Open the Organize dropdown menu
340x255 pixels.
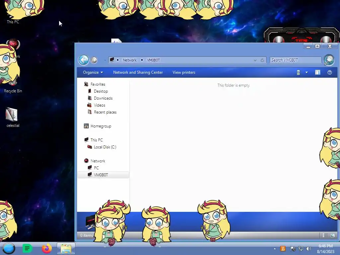[93, 72]
